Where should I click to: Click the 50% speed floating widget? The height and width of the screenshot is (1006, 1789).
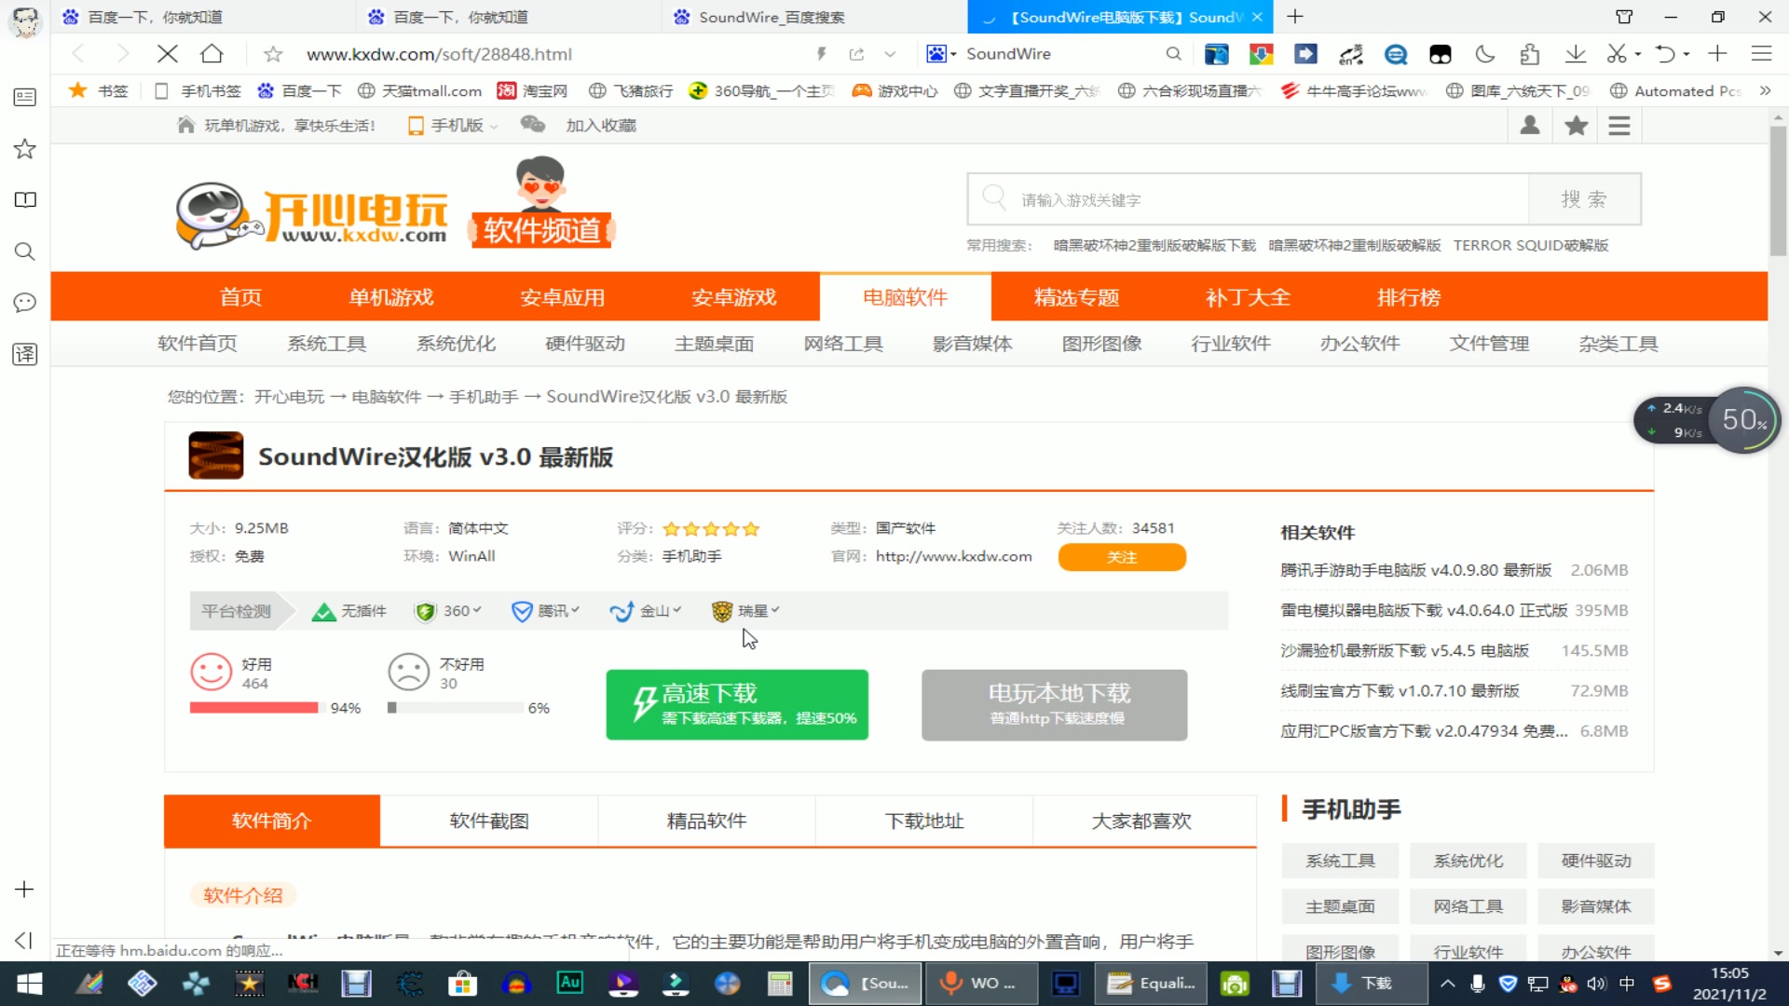click(1744, 420)
